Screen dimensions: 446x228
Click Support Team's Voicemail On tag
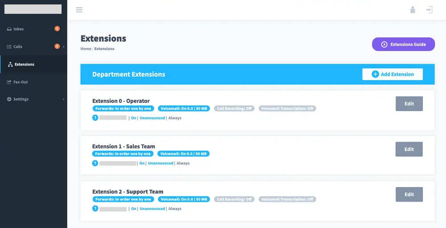[184, 199]
